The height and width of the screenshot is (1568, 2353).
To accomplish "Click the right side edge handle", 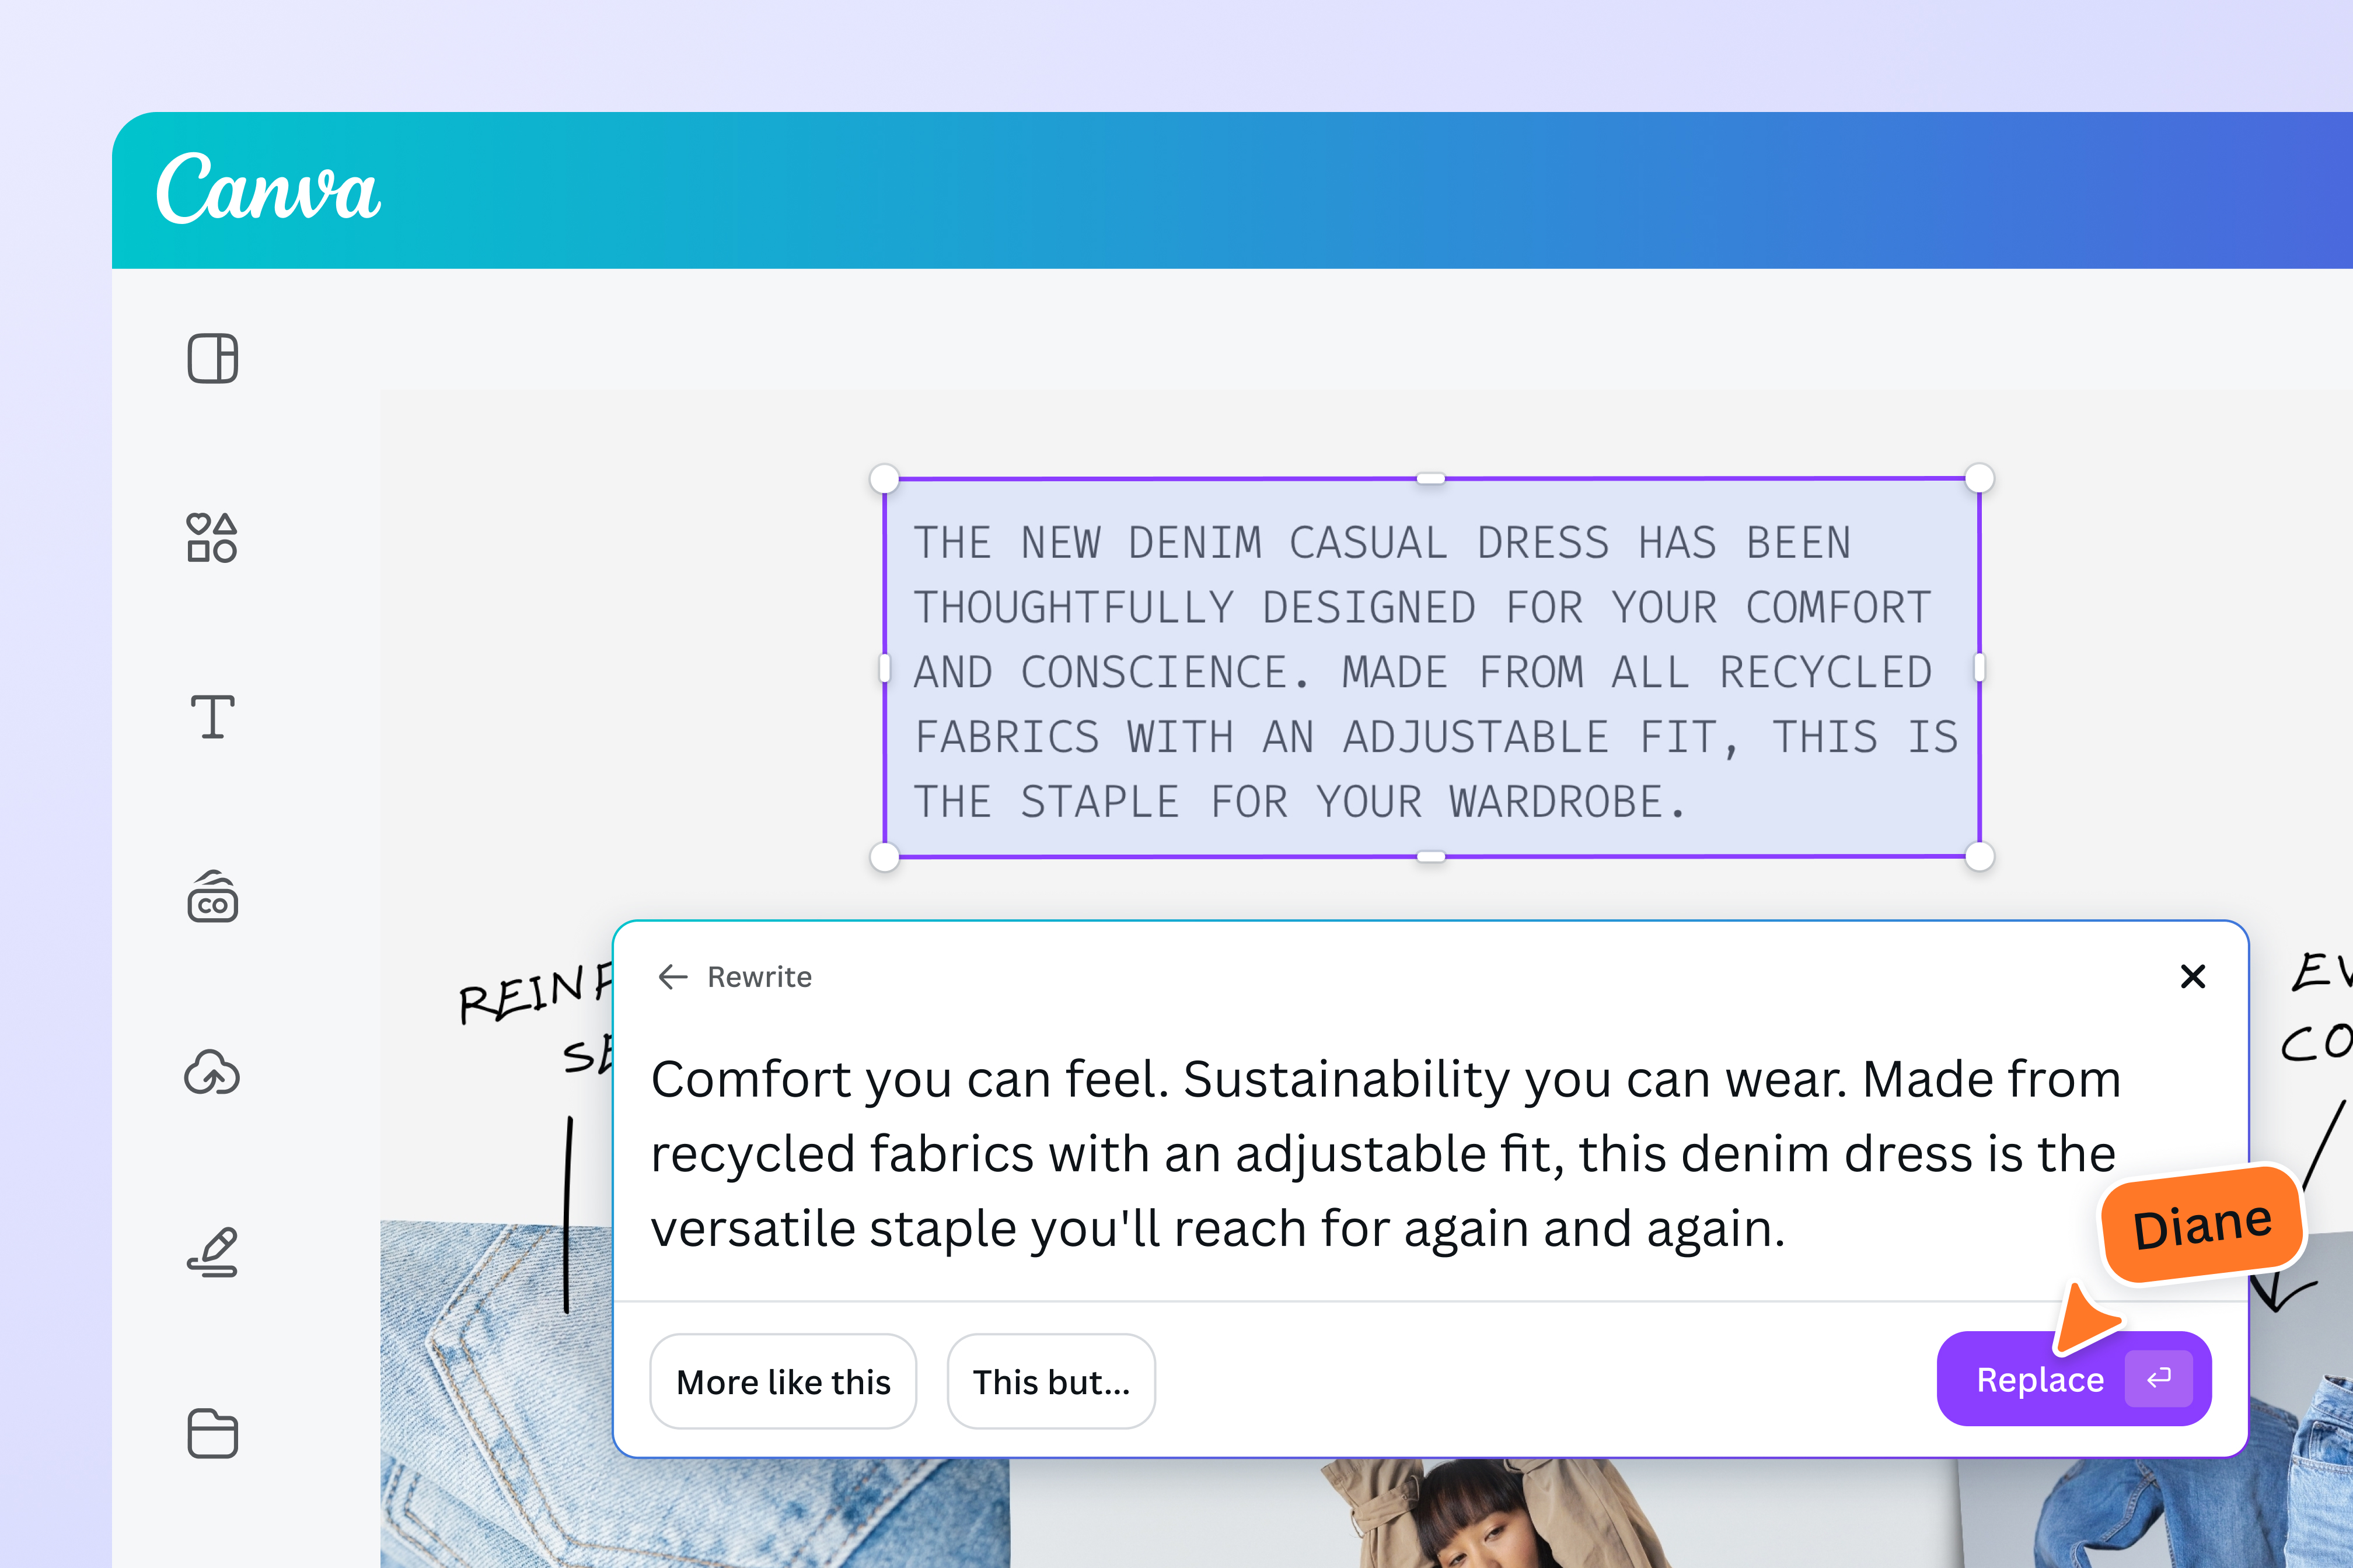I will click(x=1980, y=668).
